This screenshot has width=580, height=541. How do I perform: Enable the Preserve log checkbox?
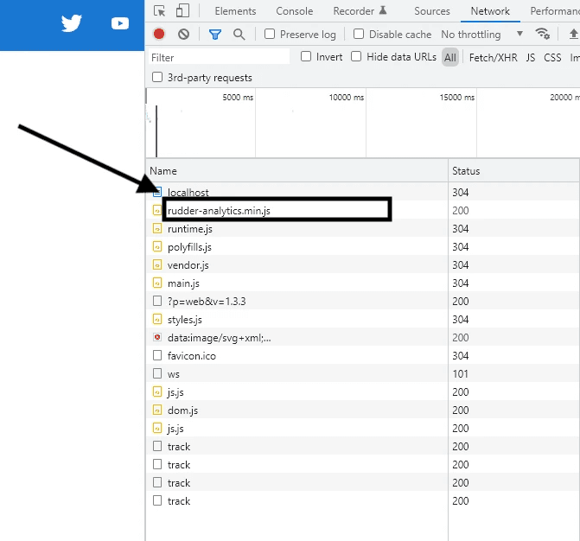270,35
